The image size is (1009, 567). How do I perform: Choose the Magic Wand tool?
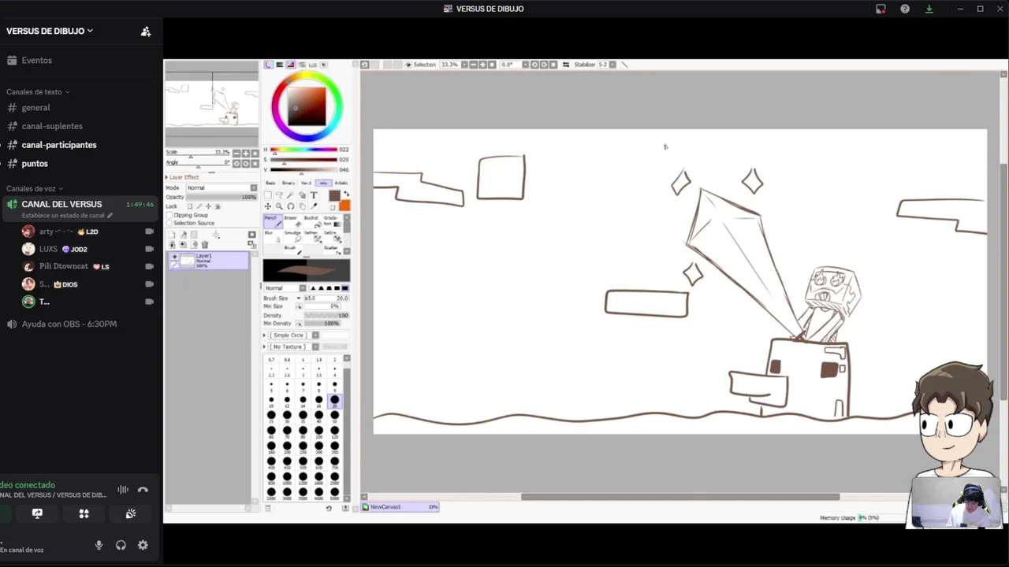(290, 195)
